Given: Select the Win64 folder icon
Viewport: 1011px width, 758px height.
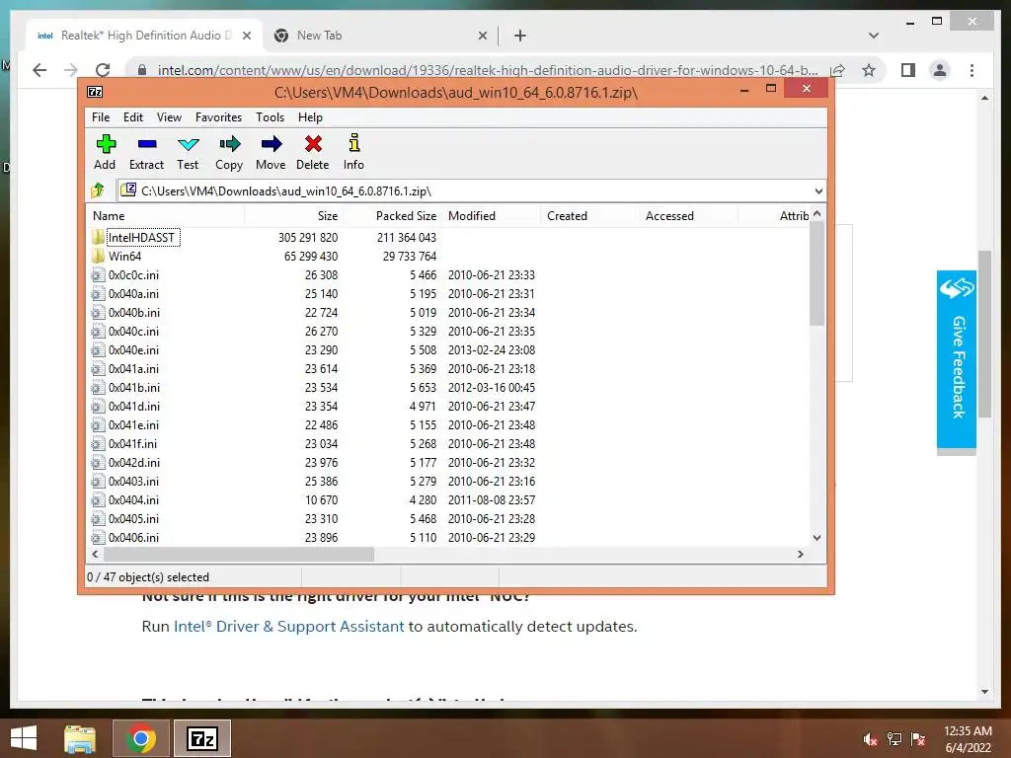Looking at the screenshot, I should [98, 256].
